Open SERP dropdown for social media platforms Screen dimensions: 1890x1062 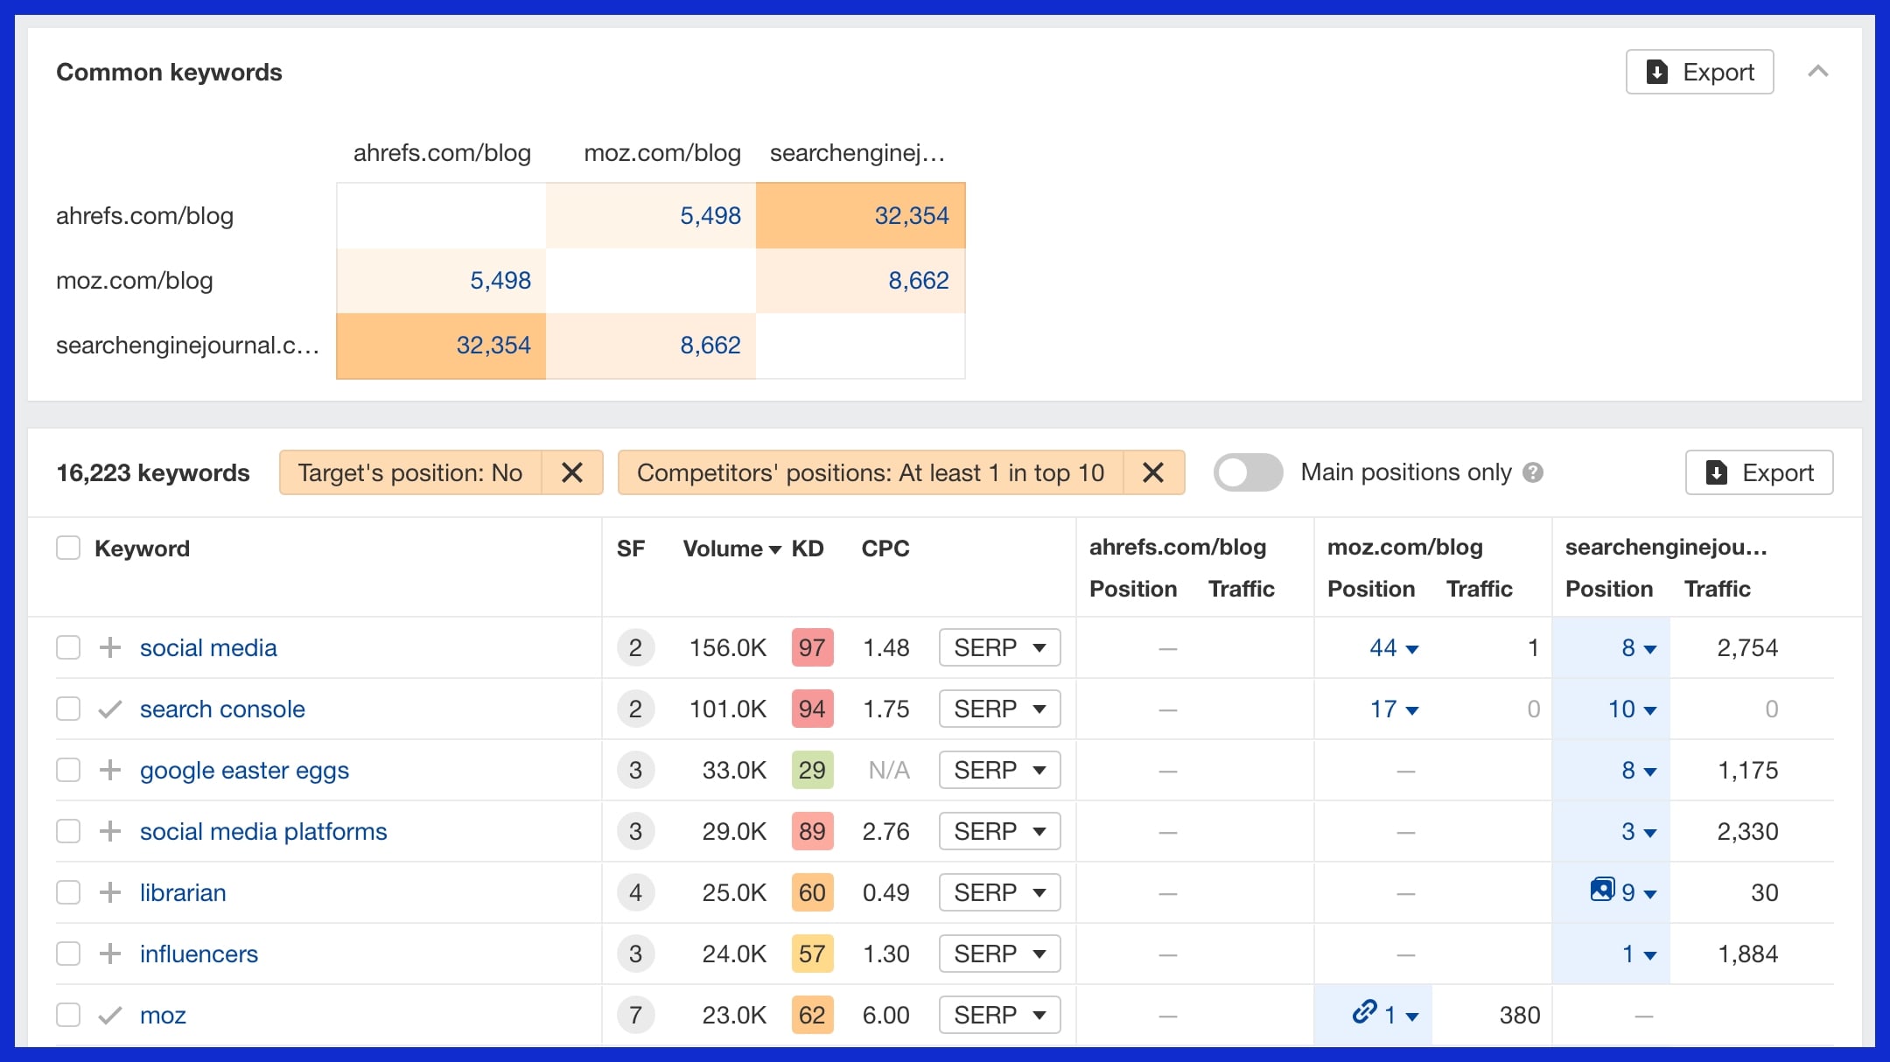pyautogui.click(x=1000, y=831)
